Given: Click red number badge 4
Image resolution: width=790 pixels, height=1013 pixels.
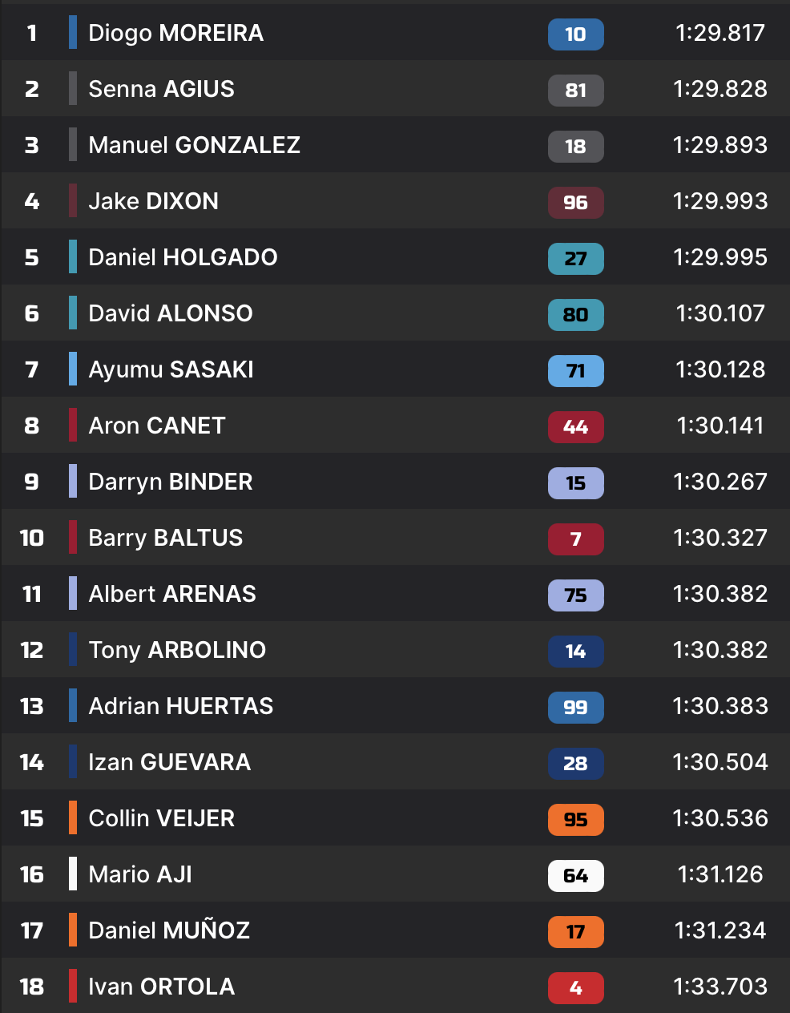Looking at the screenshot, I should [x=575, y=988].
